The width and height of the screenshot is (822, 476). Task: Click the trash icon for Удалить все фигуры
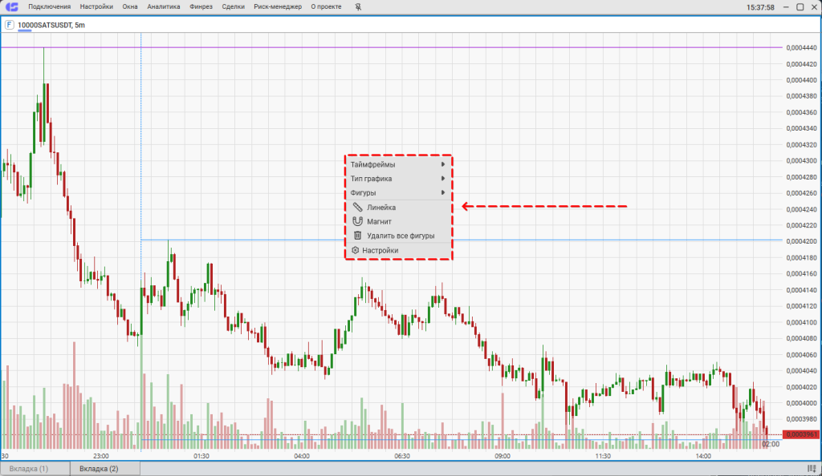point(357,236)
